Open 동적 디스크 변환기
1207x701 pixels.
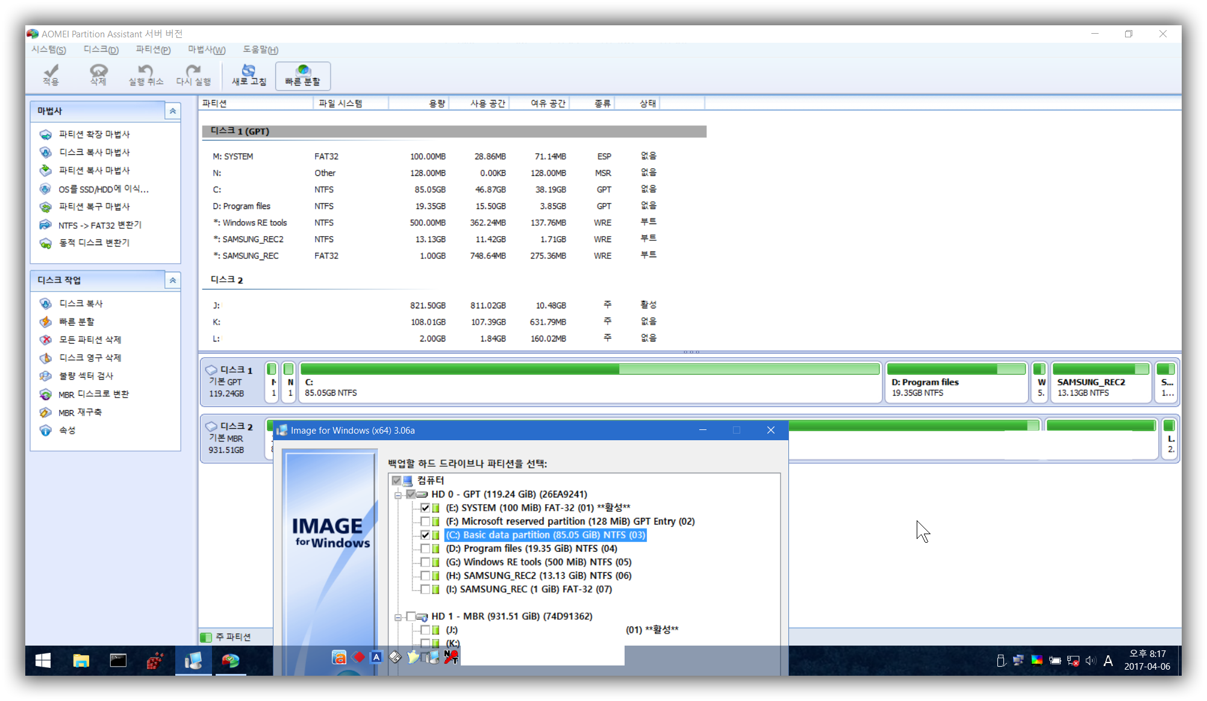(x=94, y=243)
